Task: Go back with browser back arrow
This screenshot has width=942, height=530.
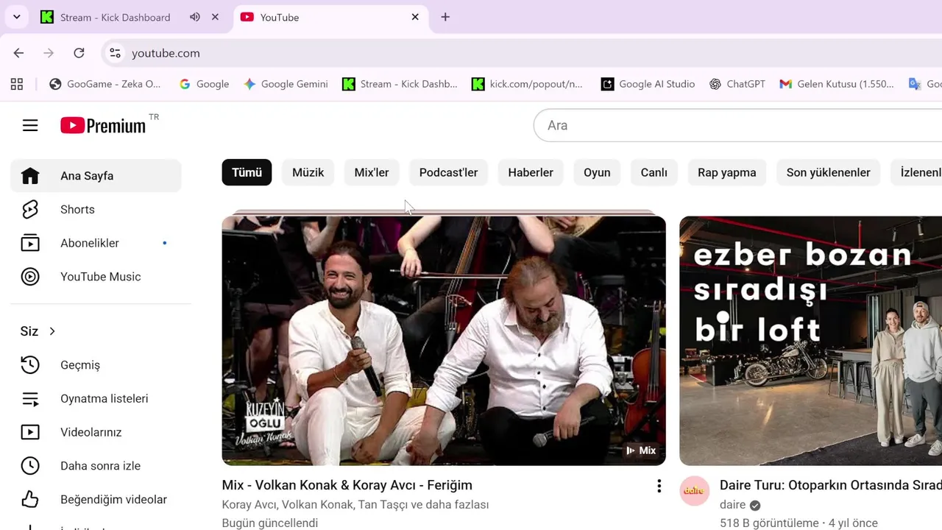Action: tap(18, 53)
